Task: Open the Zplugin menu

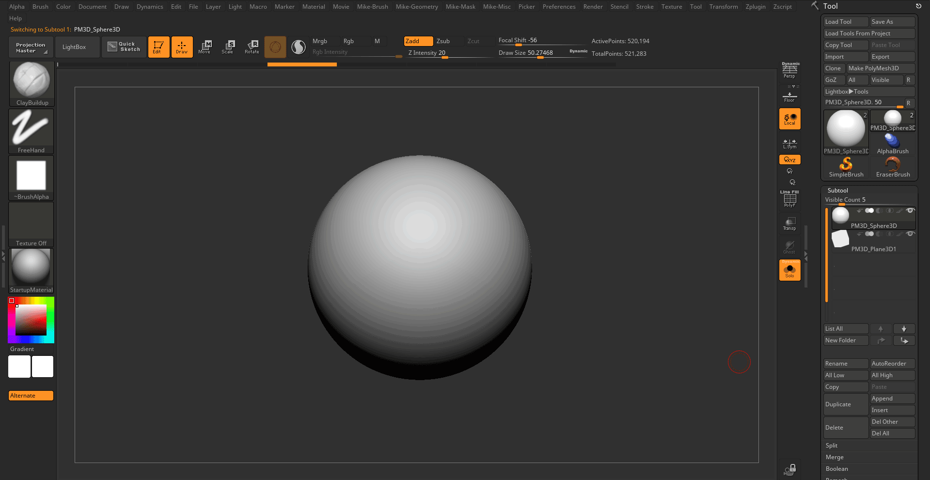Action: coord(756,7)
